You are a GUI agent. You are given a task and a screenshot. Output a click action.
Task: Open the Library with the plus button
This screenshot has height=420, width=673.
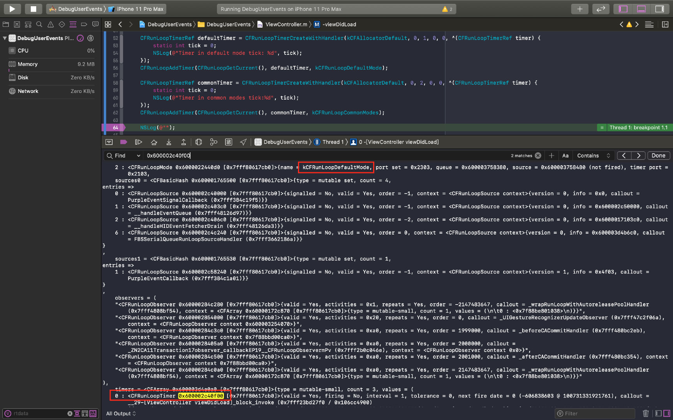[580, 9]
